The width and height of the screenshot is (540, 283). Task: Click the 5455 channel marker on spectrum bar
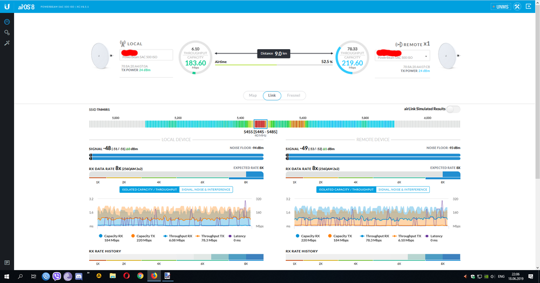click(x=260, y=124)
